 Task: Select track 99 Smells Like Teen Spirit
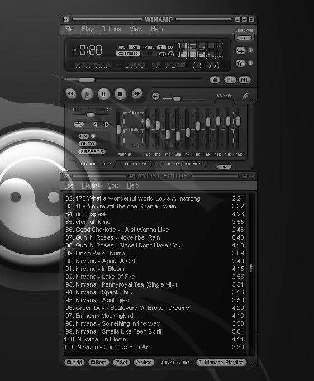coord(154,331)
